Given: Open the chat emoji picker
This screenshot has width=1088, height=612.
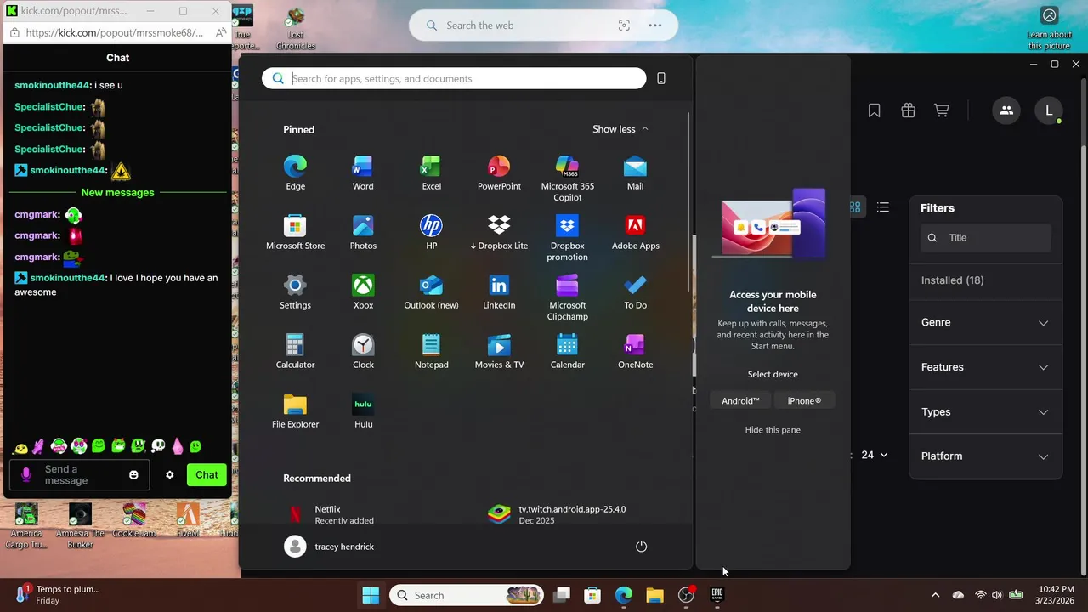Looking at the screenshot, I should click(x=133, y=475).
